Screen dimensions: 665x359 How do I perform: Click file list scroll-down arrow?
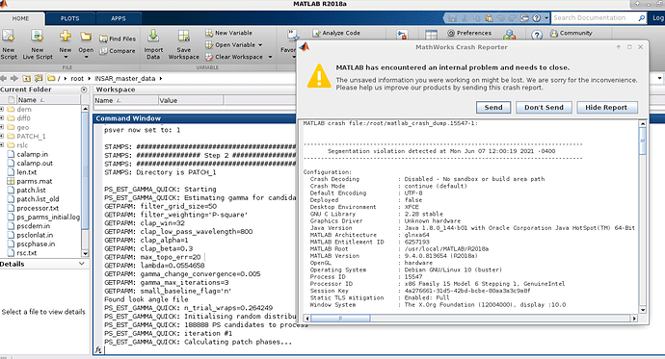pos(85,253)
